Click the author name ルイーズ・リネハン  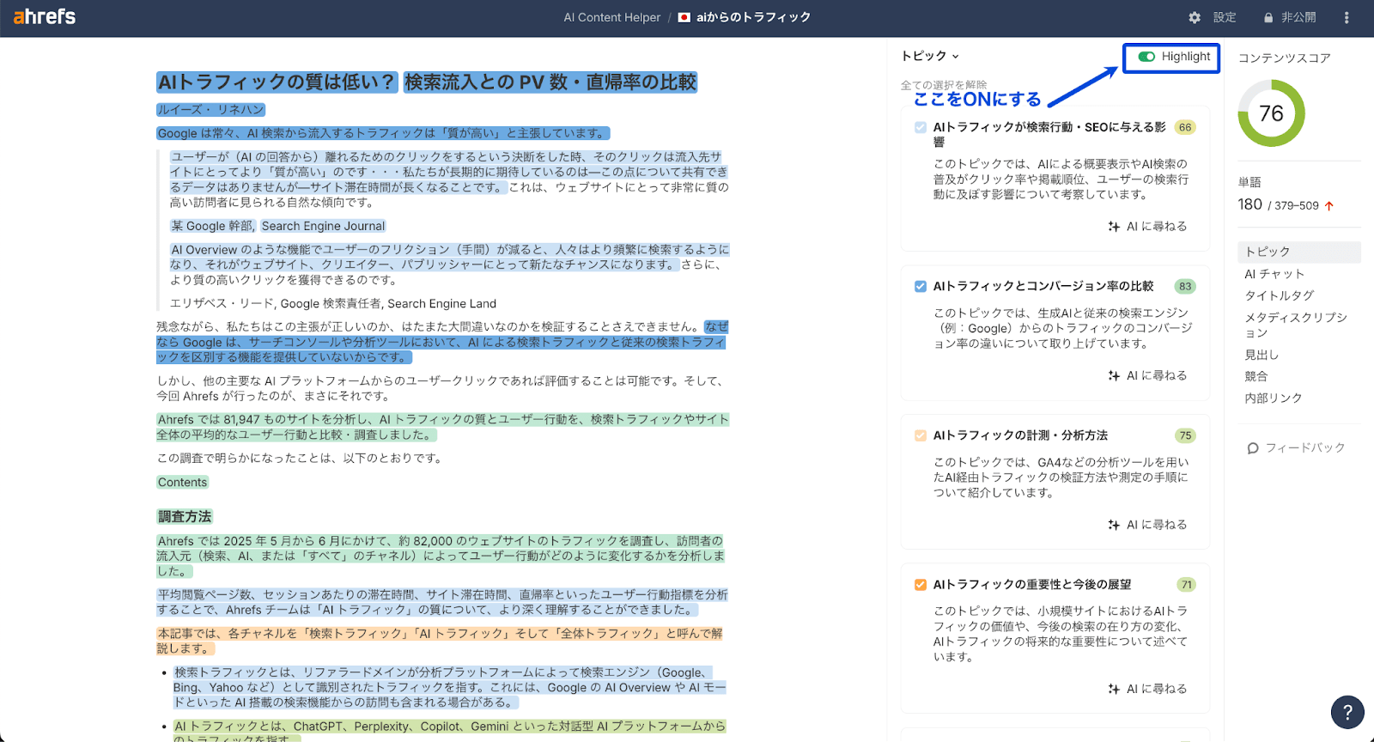[x=210, y=110]
